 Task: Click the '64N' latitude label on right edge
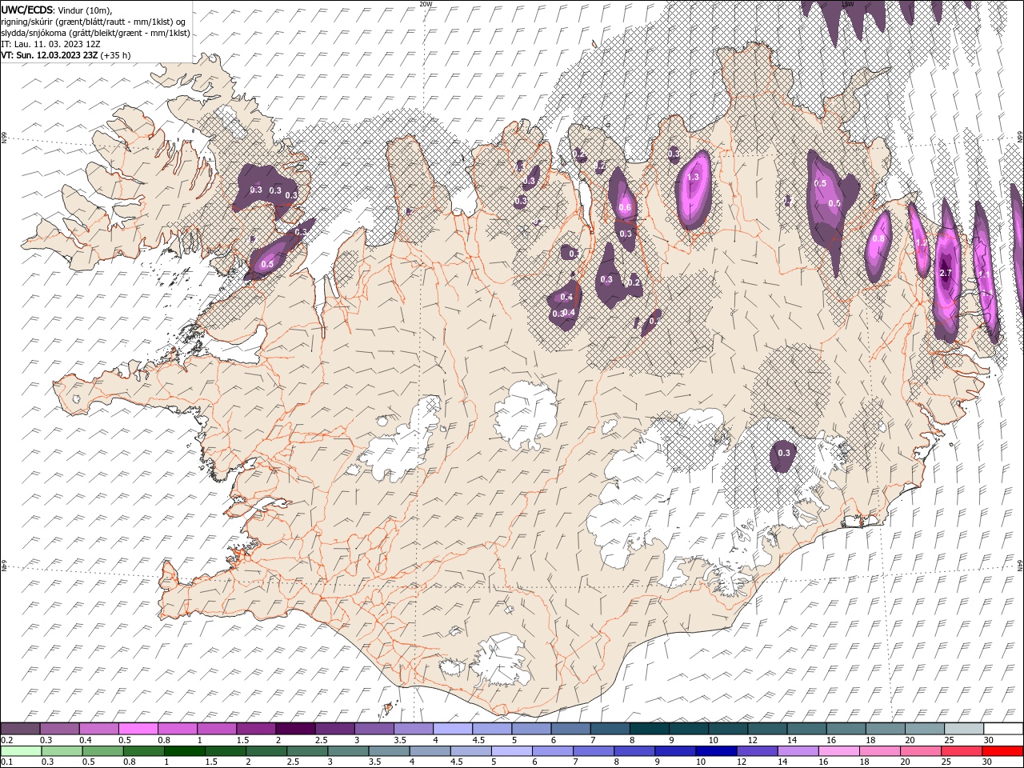point(1020,564)
